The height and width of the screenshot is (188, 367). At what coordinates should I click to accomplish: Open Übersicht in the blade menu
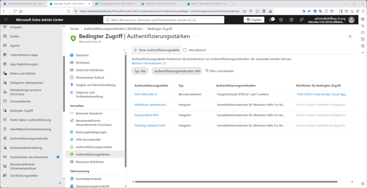(82, 55)
